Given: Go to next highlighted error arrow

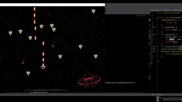Looking at the screenshot, I should click(x=149, y=16).
